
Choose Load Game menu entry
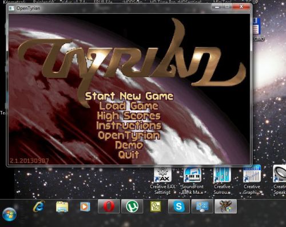coord(129,106)
